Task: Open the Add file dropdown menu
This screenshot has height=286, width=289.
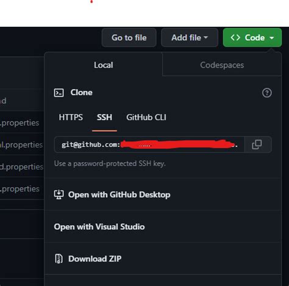Action: click(190, 38)
